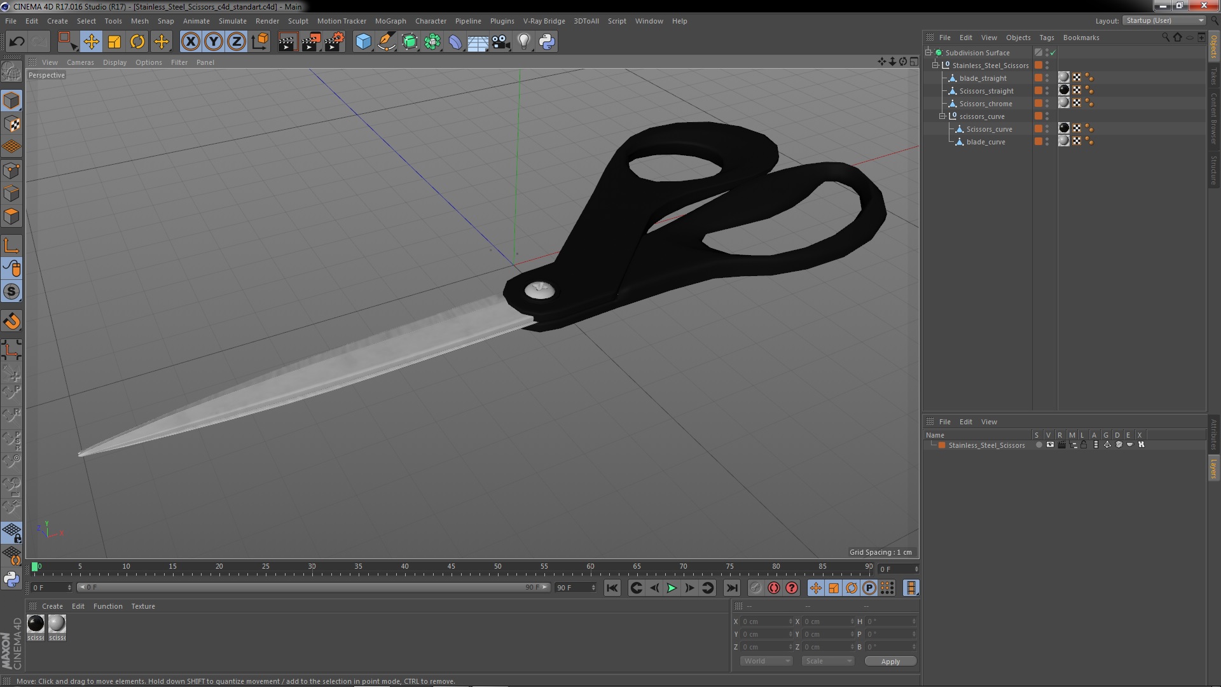The image size is (1221, 687).
Task: Select the black scissors material swatch
Action: [x=36, y=623]
